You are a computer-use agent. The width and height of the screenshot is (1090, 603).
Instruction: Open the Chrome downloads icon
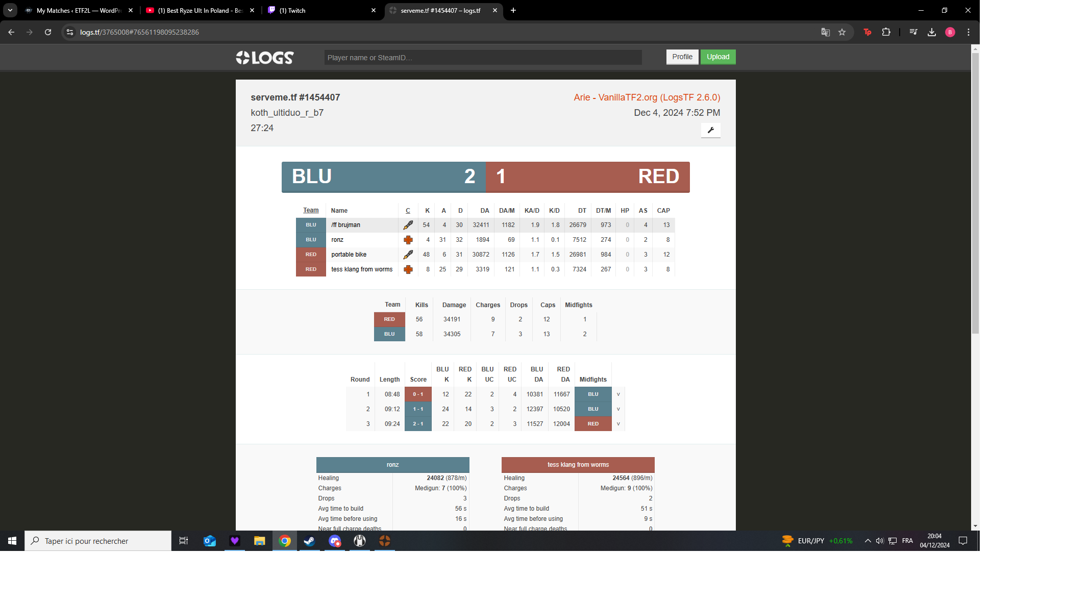click(x=931, y=32)
